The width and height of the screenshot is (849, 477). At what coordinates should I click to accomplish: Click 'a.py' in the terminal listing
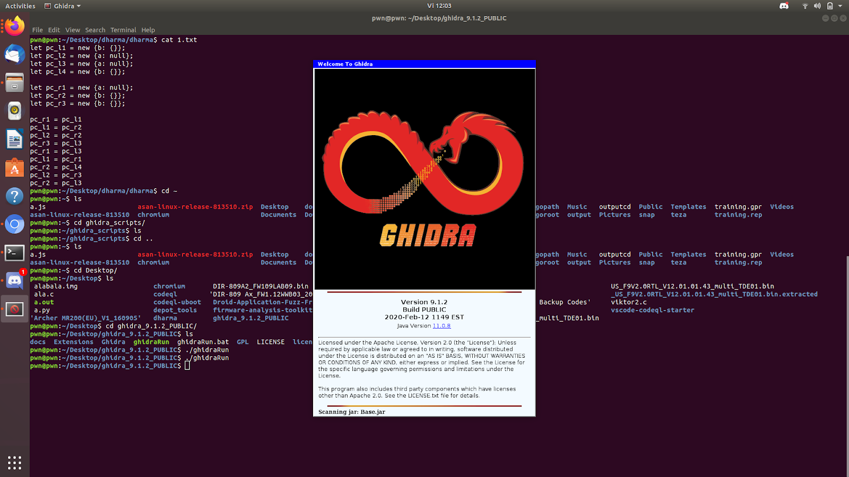pyautogui.click(x=42, y=310)
